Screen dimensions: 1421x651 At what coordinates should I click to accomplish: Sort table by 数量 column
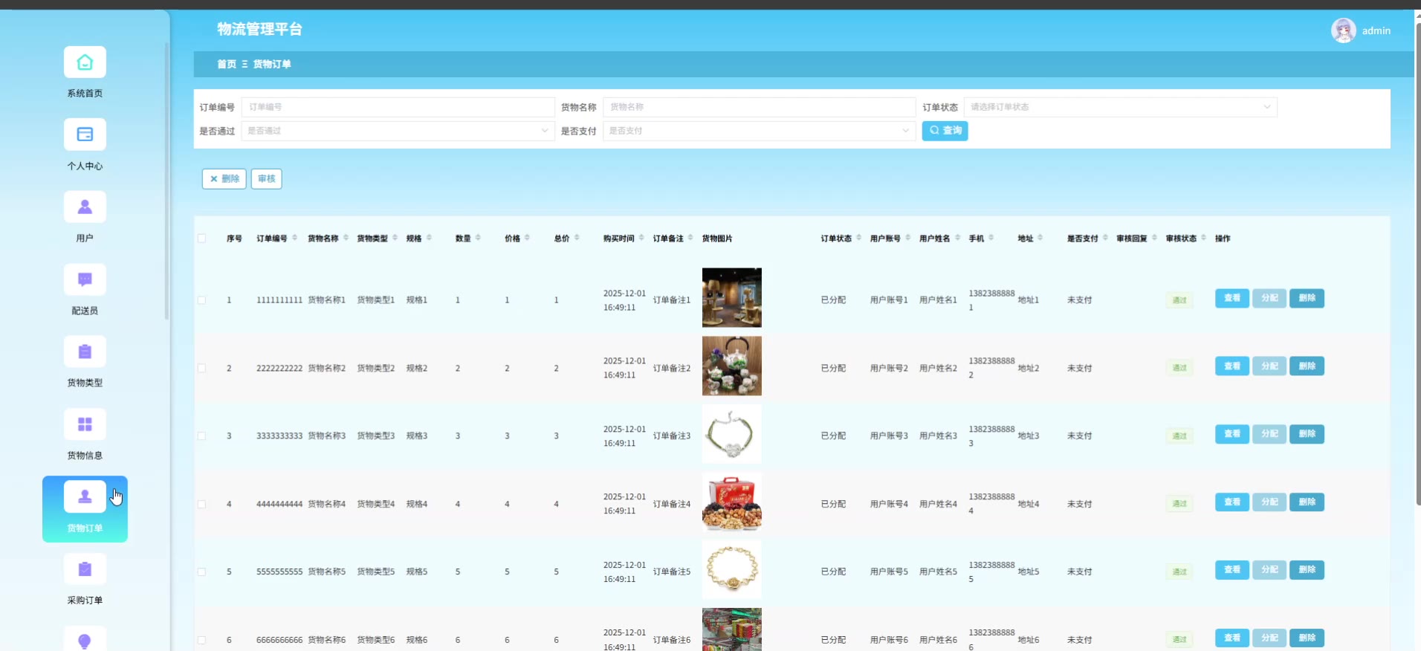[x=479, y=238]
